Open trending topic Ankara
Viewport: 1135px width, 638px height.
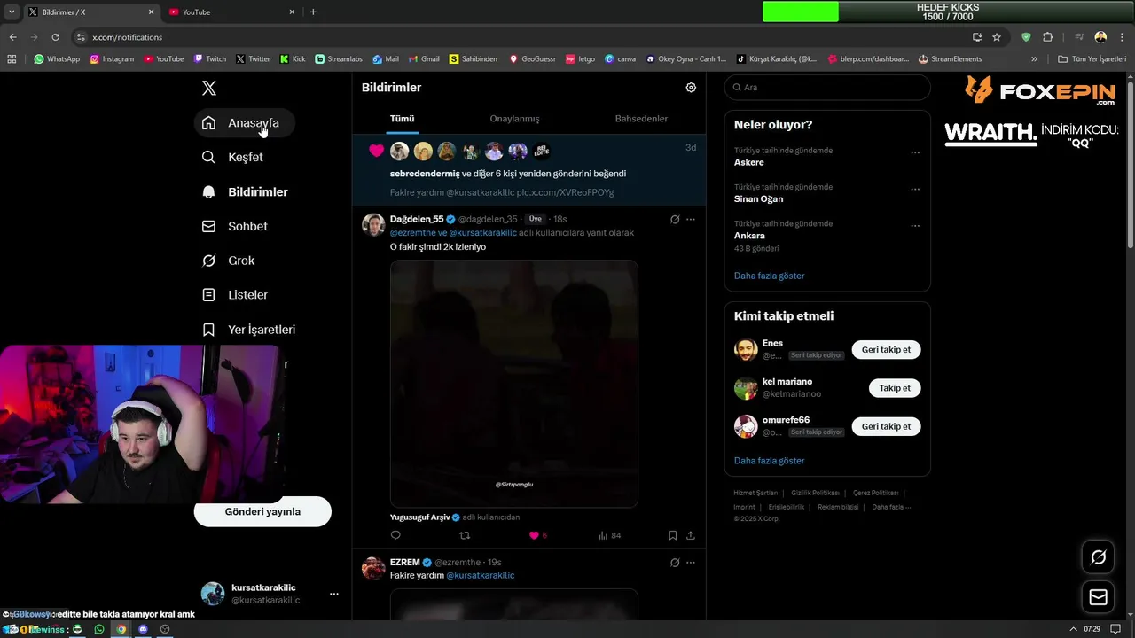[x=749, y=236]
